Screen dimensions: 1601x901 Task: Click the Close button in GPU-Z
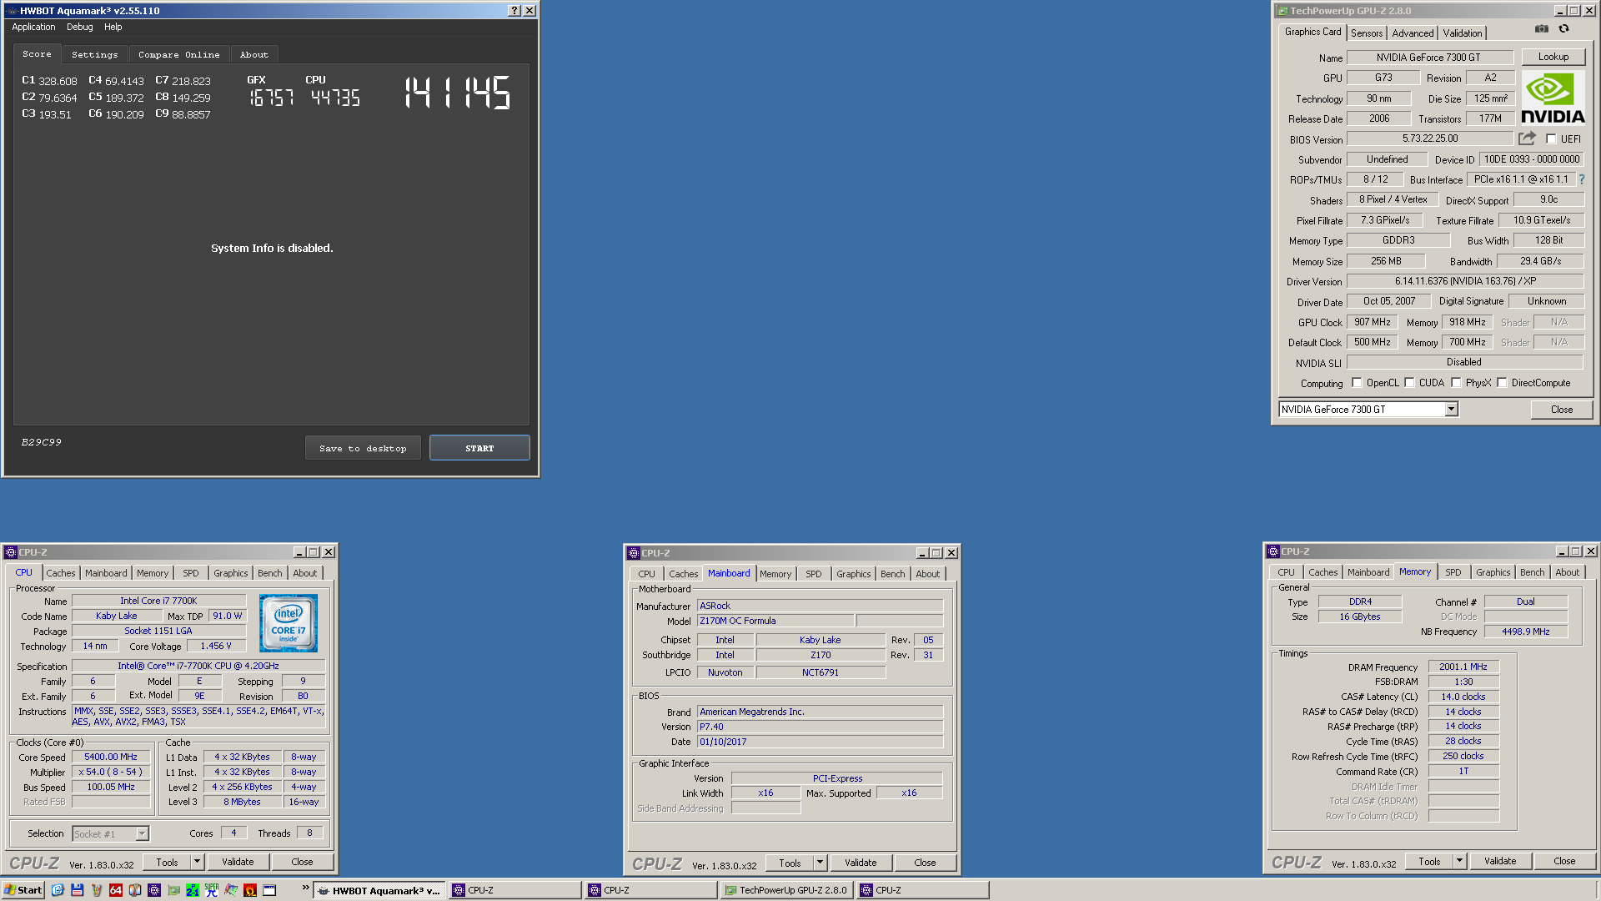point(1562,410)
